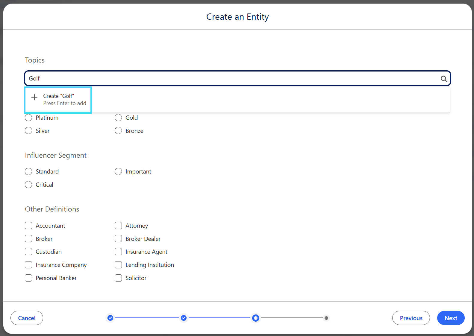Tick the Custodian checkbox

pyautogui.click(x=28, y=252)
